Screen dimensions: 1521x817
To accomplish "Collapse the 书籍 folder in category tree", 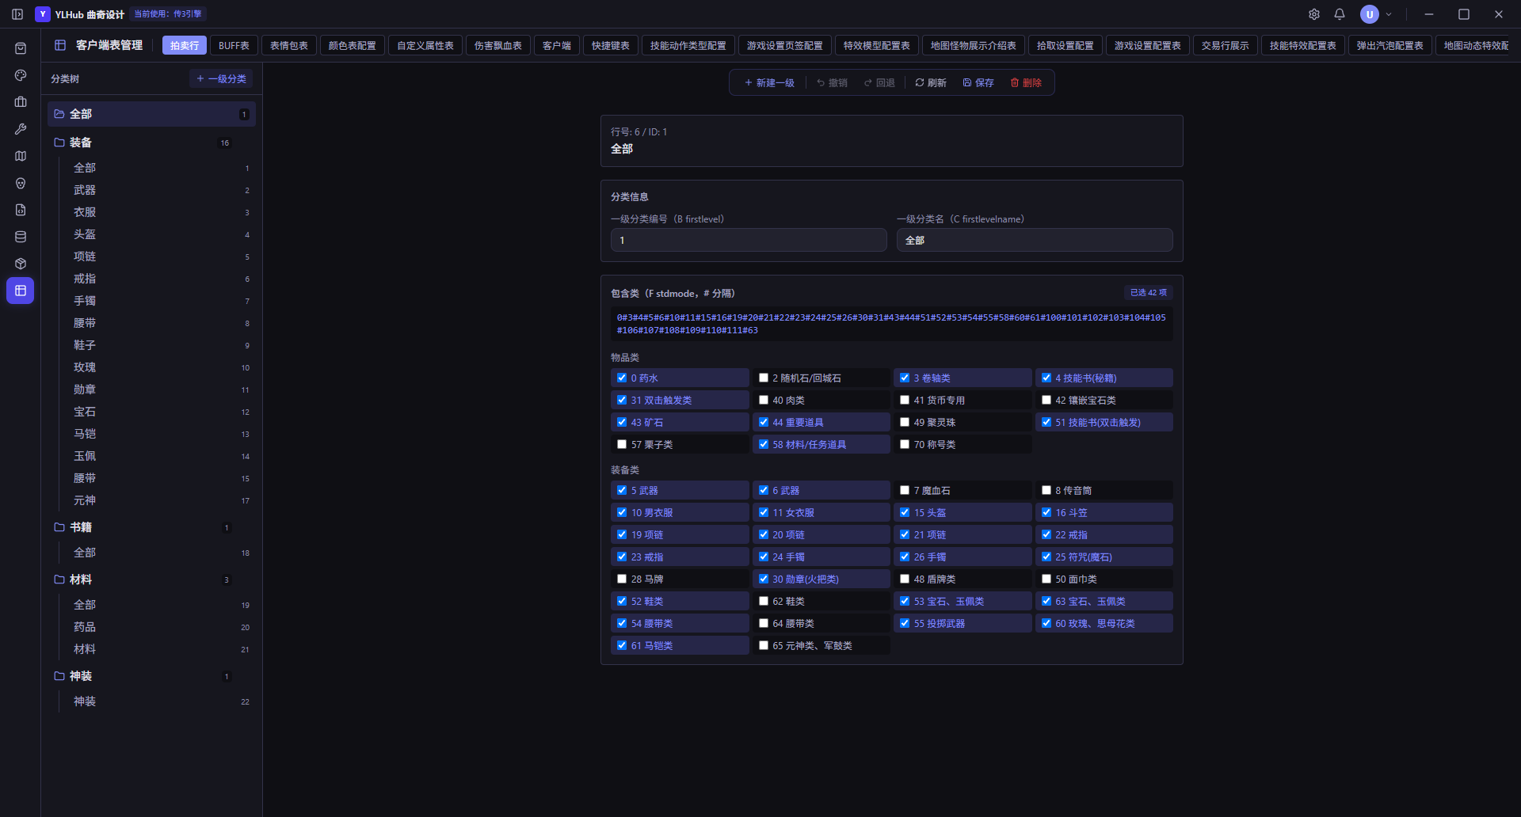I will (x=59, y=527).
